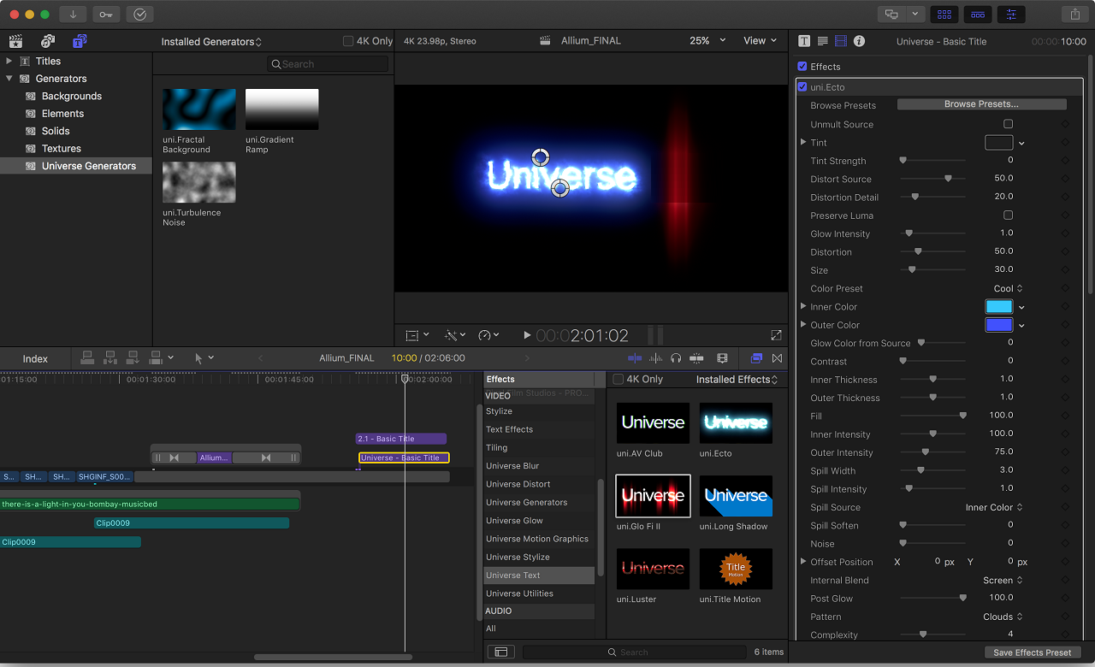The width and height of the screenshot is (1095, 667).
Task: Open the Installed Generators dropdown
Action: (x=211, y=41)
